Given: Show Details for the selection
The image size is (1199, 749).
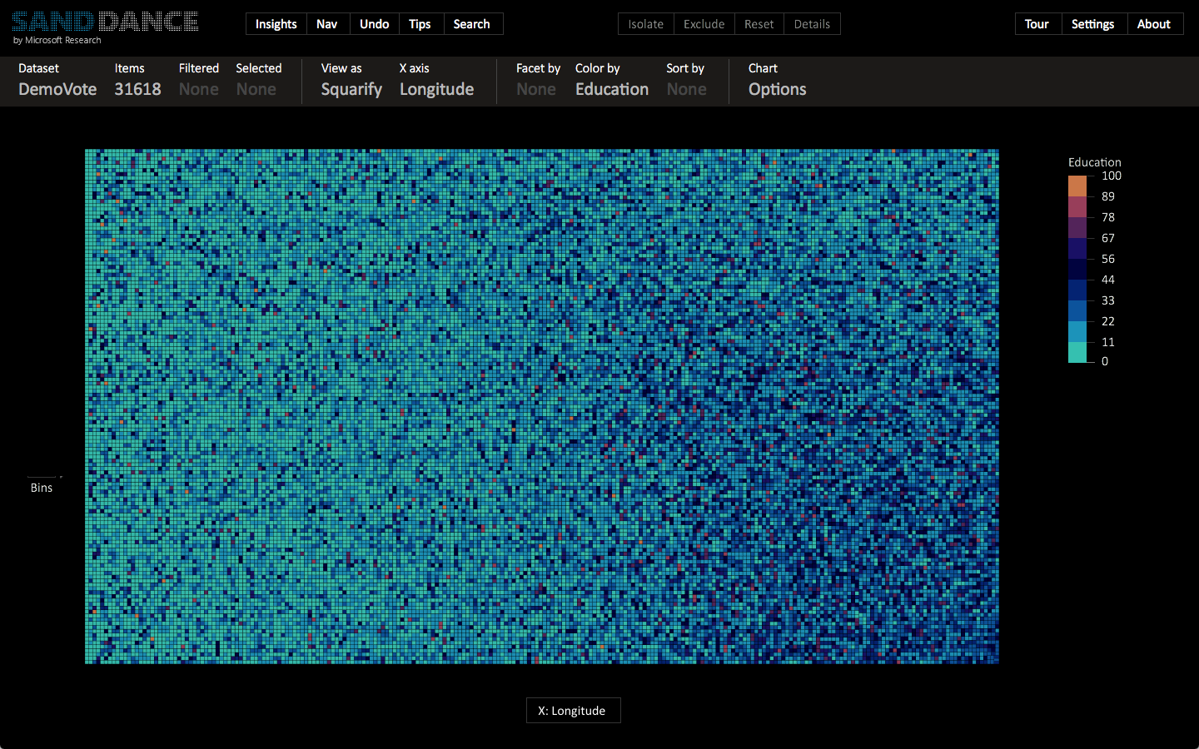Looking at the screenshot, I should [812, 23].
